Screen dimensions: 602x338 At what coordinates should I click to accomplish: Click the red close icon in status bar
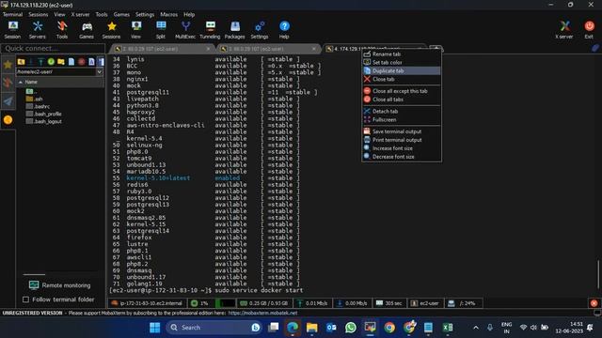(x=594, y=303)
